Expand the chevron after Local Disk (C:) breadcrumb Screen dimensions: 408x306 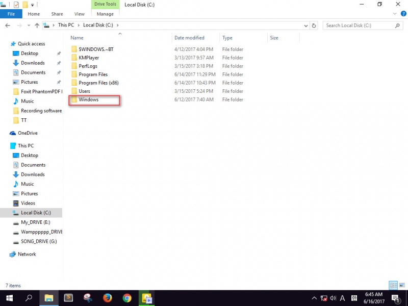click(118, 25)
